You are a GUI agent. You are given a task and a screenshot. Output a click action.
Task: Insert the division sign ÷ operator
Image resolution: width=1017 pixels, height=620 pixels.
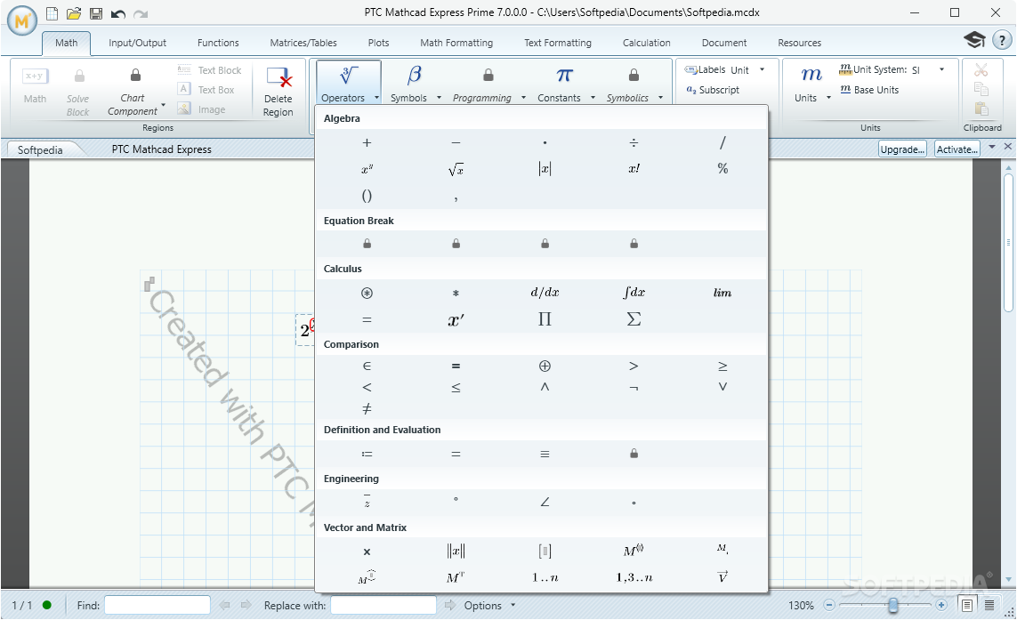[x=634, y=142]
